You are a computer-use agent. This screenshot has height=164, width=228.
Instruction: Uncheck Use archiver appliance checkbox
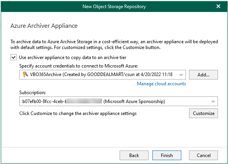coord(14,57)
